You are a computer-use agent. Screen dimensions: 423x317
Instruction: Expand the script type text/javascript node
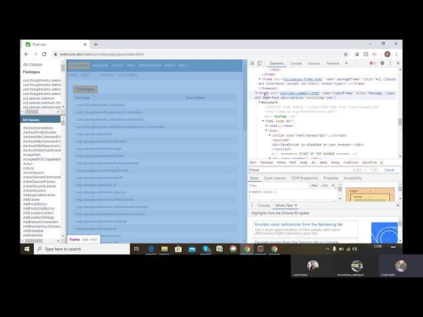pyautogui.click(x=270, y=135)
